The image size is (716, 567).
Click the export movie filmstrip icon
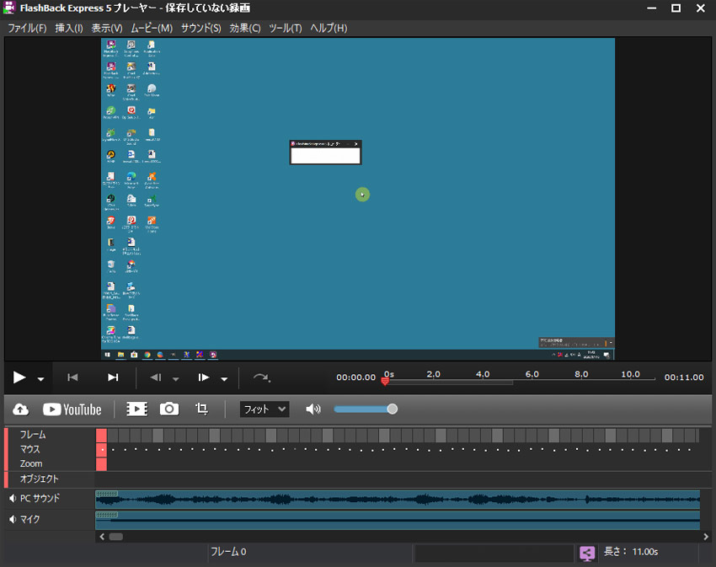point(137,409)
